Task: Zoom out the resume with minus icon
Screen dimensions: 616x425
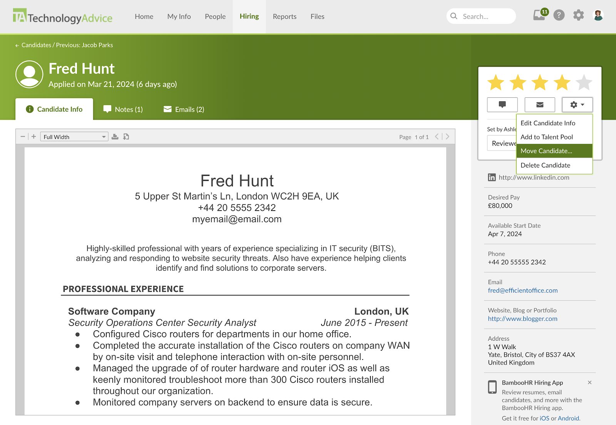Action: point(23,137)
